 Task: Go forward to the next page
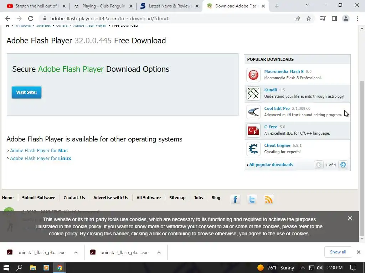click(x=19, y=18)
